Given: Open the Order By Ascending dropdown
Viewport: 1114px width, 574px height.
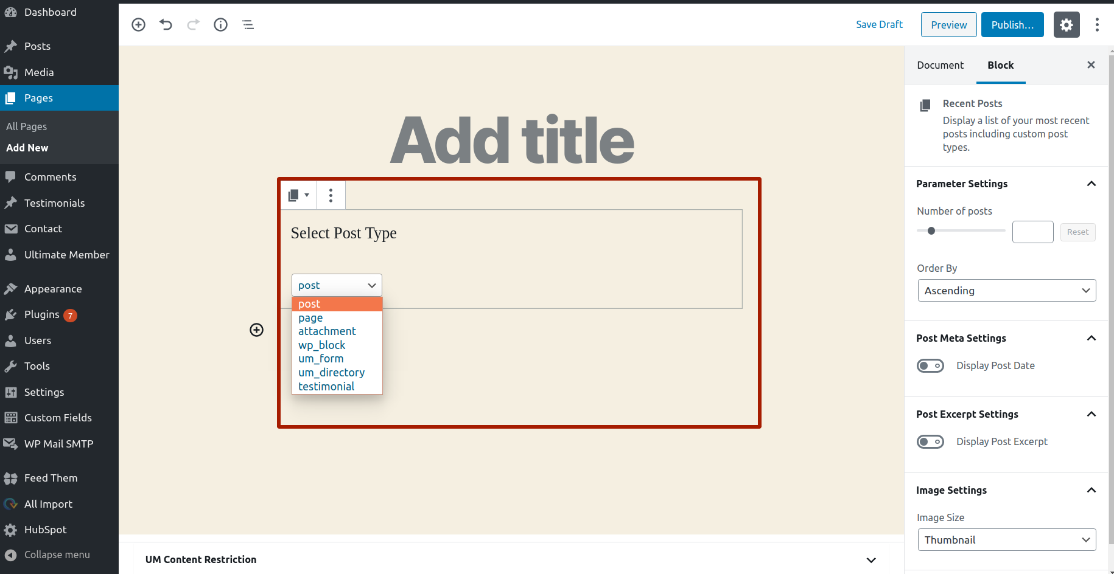Looking at the screenshot, I should (1007, 291).
